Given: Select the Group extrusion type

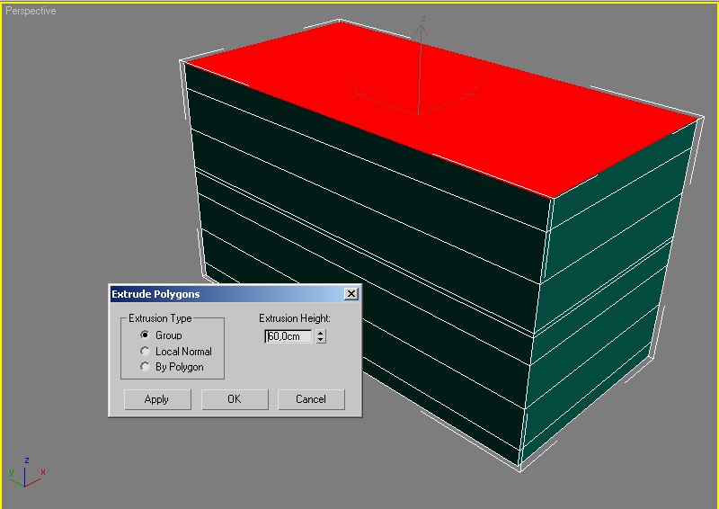Looking at the screenshot, I should (145, 335).
